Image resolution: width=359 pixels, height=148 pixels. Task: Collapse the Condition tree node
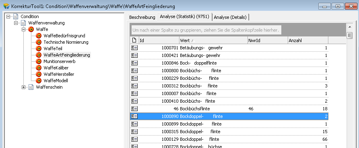[8, 16]
